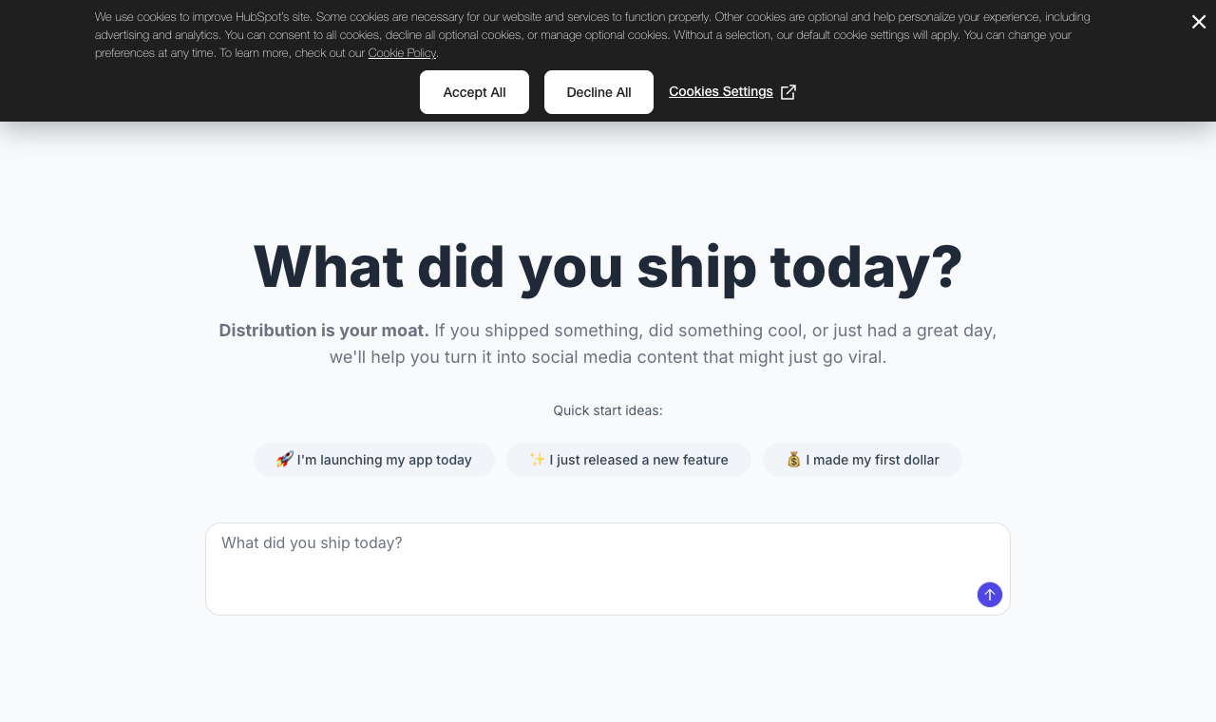Open Cookies Settings
Screen dimensions: 1216x722
tap(721, 92)
